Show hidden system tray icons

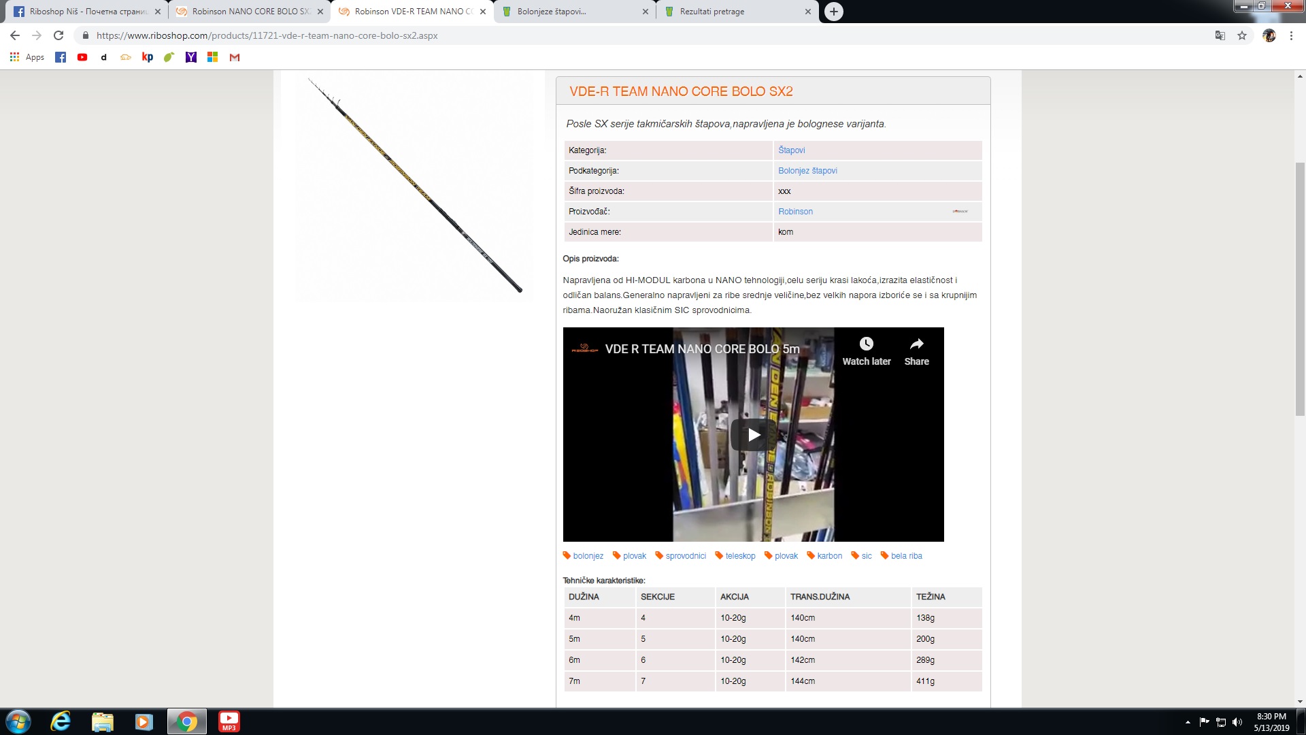point(1188,722)
